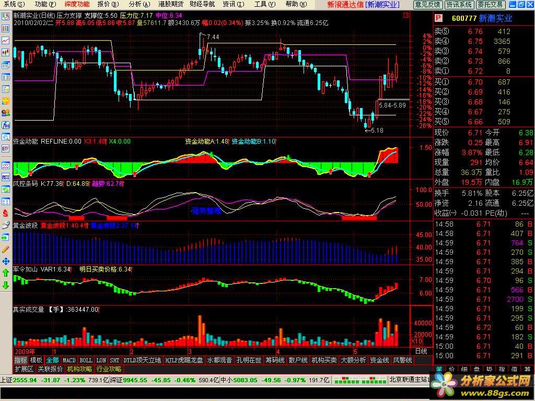Open the f(x) formula manager icon
The width and height of the screenshot is (535, 401).
[x=5, y=125]
